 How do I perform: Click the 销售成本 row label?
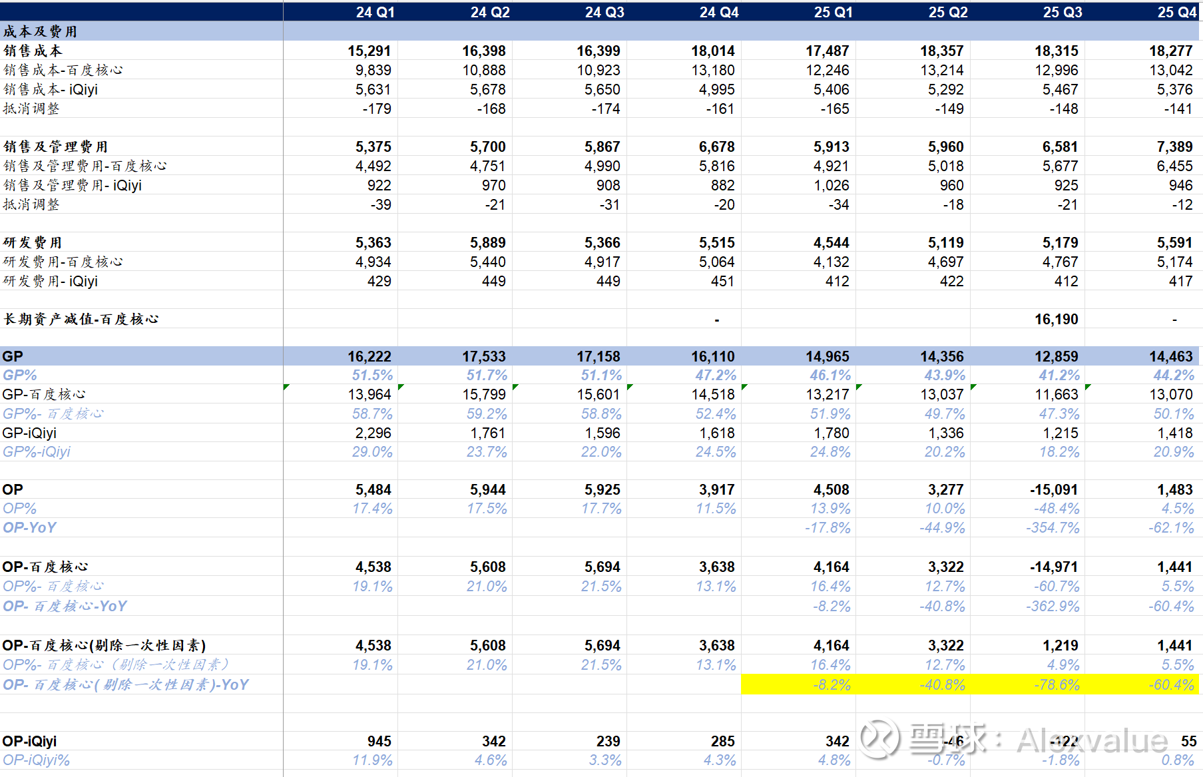[33, 51]
